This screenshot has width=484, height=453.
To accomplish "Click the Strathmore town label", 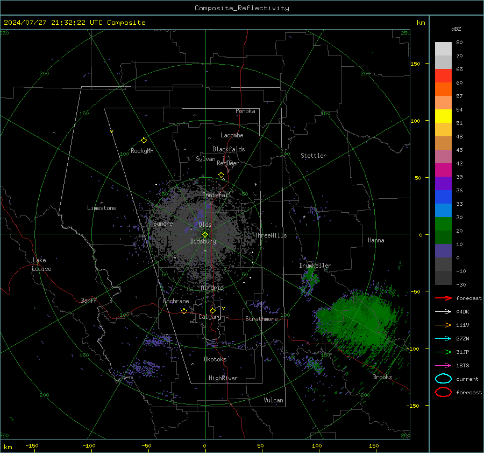I will tap(261, 319).
